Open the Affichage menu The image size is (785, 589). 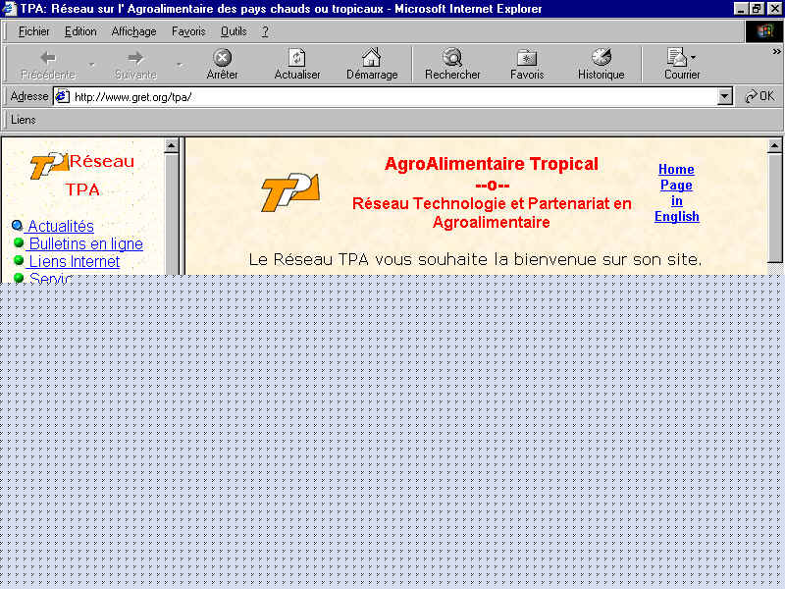[133, 31]
